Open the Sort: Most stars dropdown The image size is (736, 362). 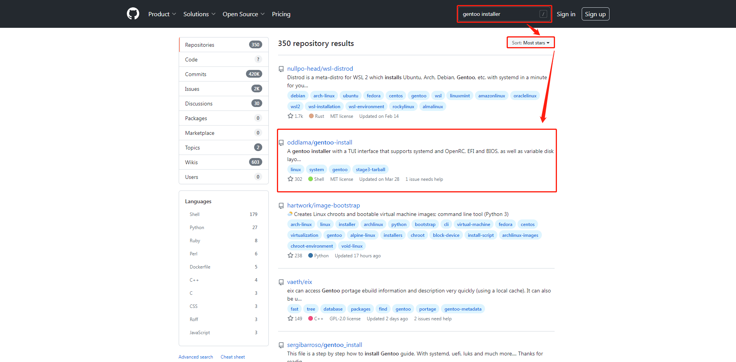(x=531, y=42)
